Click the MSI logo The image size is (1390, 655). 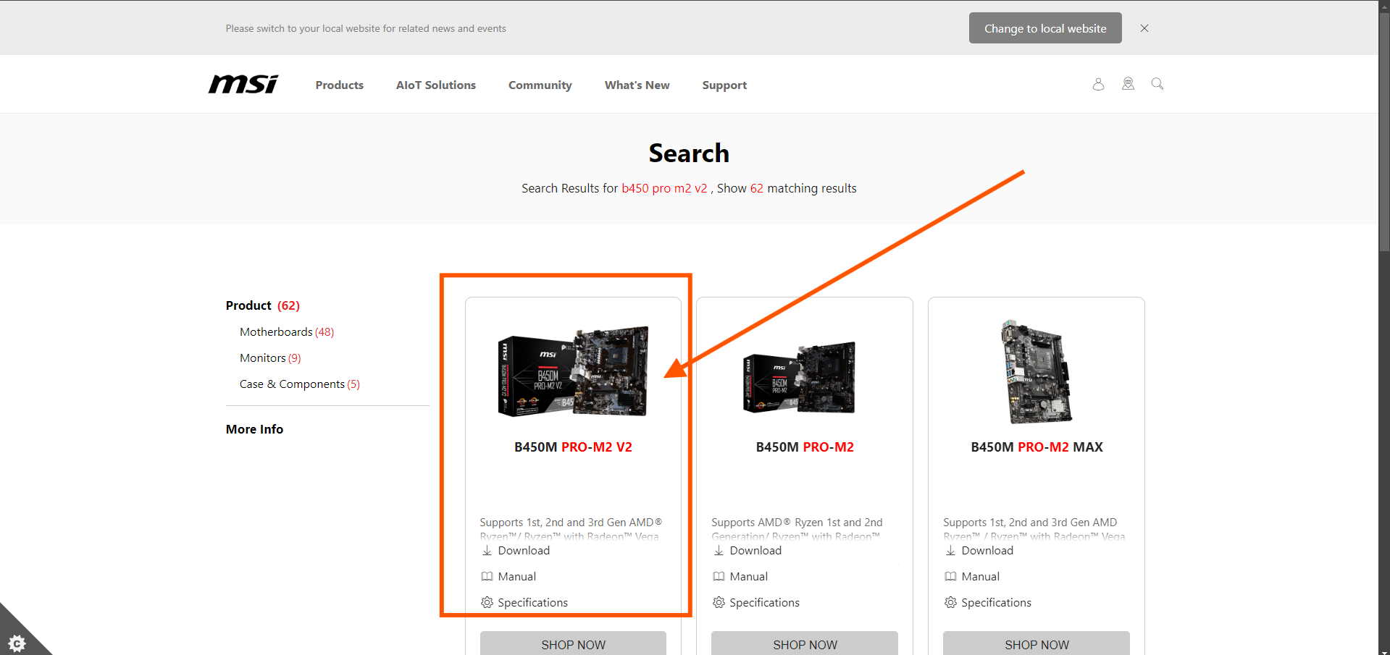click(x=243, y=85)
